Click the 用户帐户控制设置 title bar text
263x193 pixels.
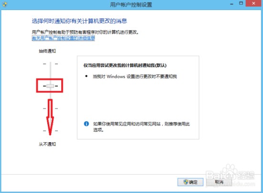click(x=131, y=4)
